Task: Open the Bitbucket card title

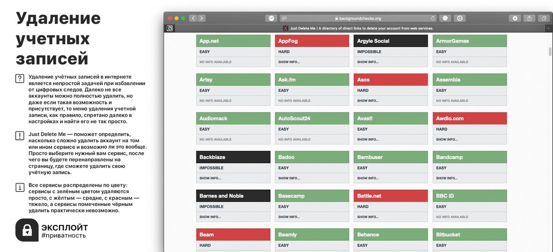Action: pos(470,234)
